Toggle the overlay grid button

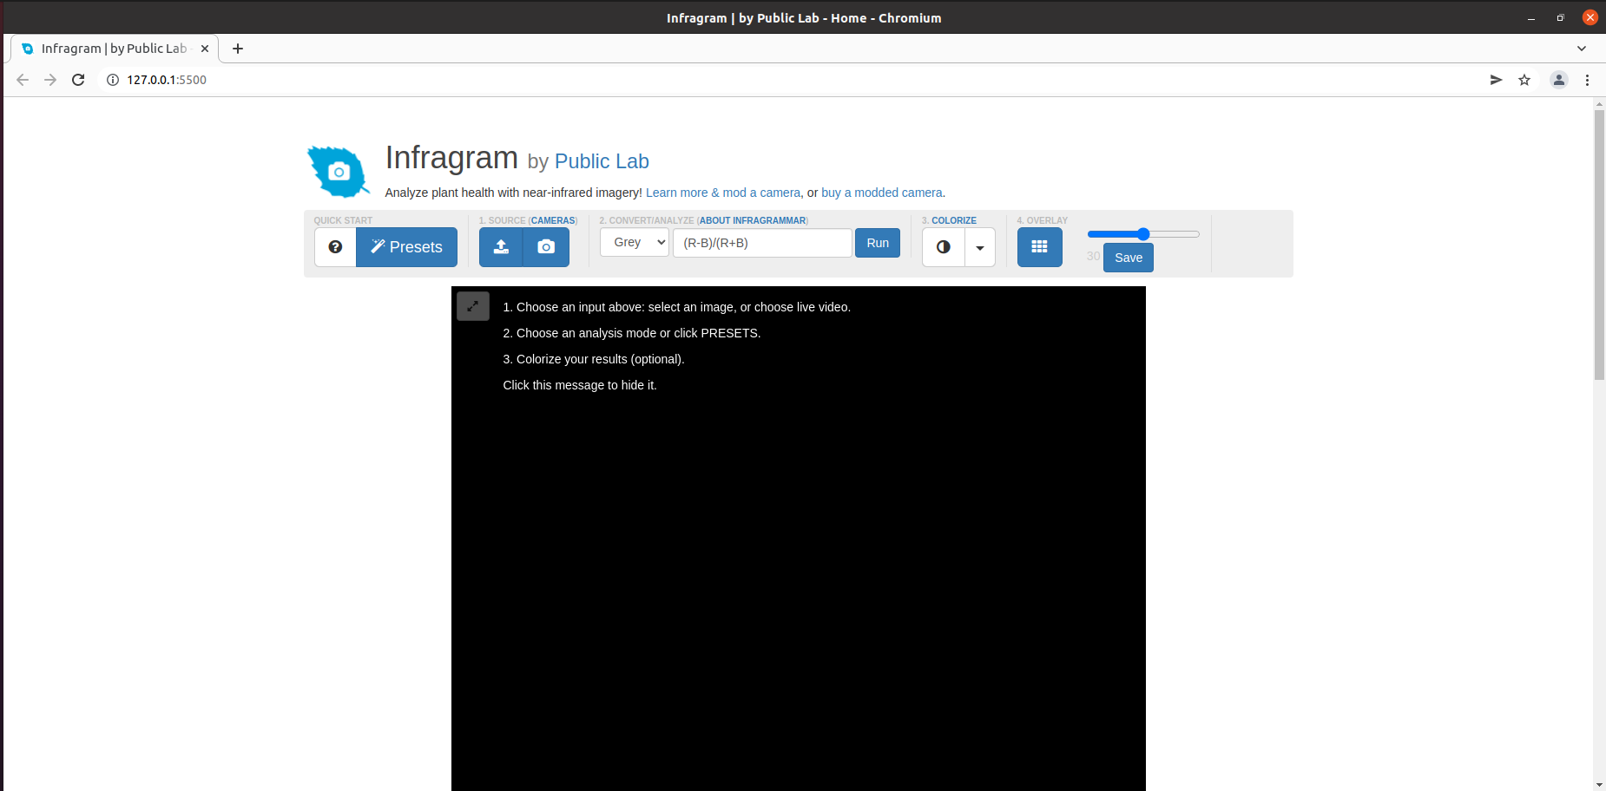tap(1039, 247)
